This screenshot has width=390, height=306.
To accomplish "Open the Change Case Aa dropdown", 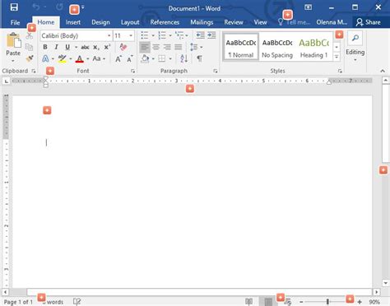I will coord(99,58).
